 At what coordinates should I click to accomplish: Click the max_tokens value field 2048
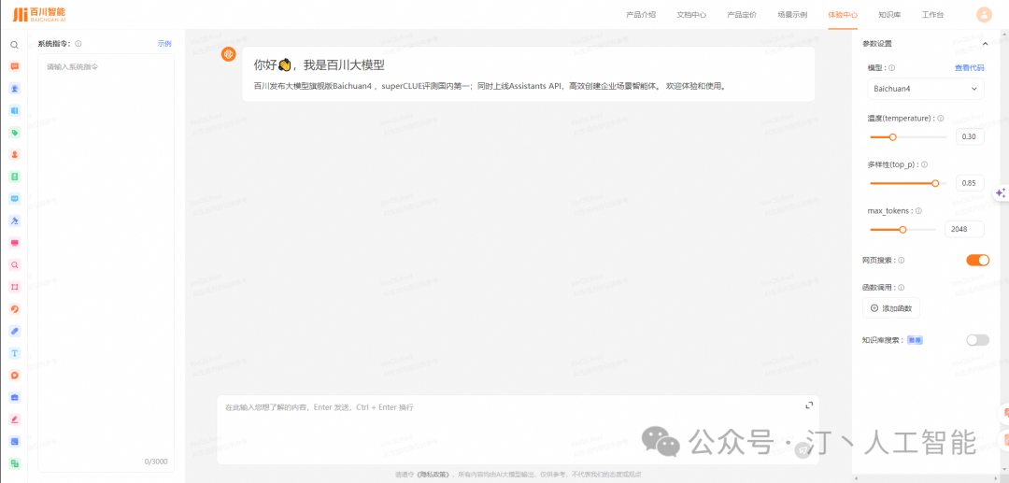[964, 229]
